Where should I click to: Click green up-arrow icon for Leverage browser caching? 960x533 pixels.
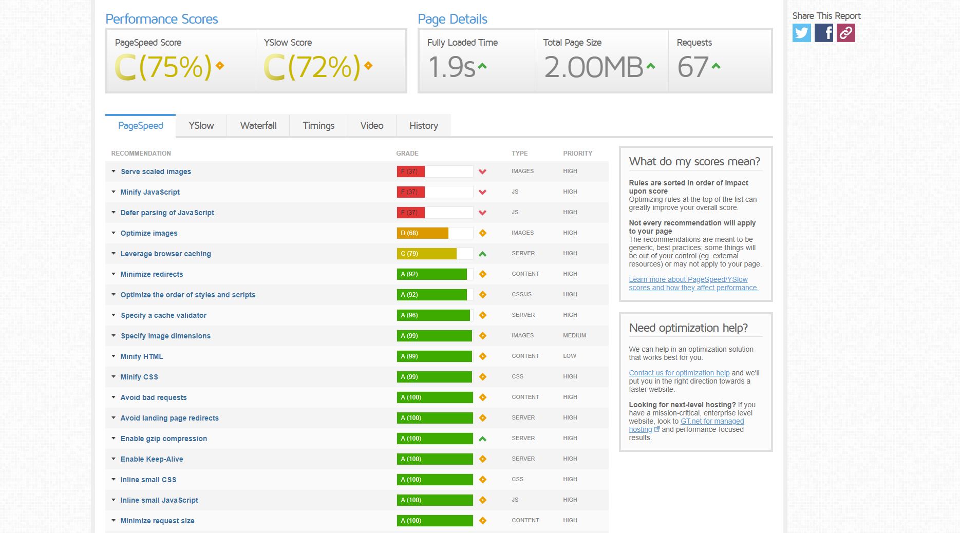click(482, 254)
